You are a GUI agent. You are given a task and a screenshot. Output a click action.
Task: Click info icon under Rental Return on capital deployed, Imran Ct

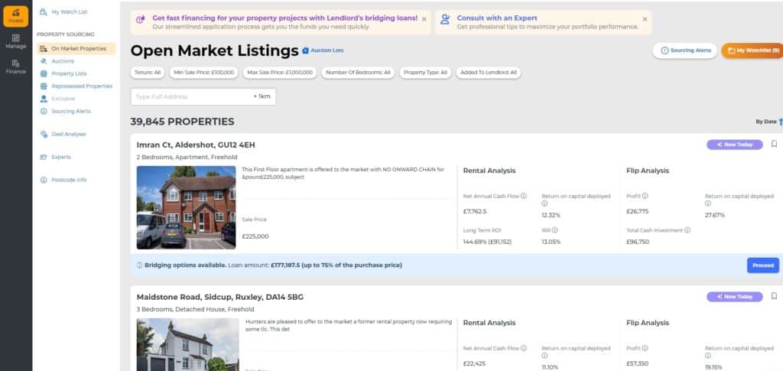544,203
